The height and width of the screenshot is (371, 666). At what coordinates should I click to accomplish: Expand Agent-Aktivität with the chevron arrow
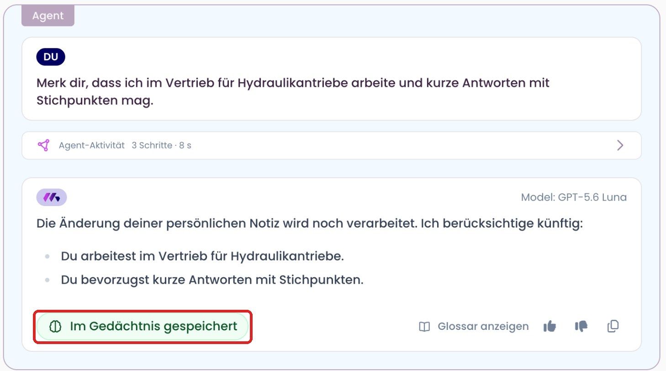(620, 145)
